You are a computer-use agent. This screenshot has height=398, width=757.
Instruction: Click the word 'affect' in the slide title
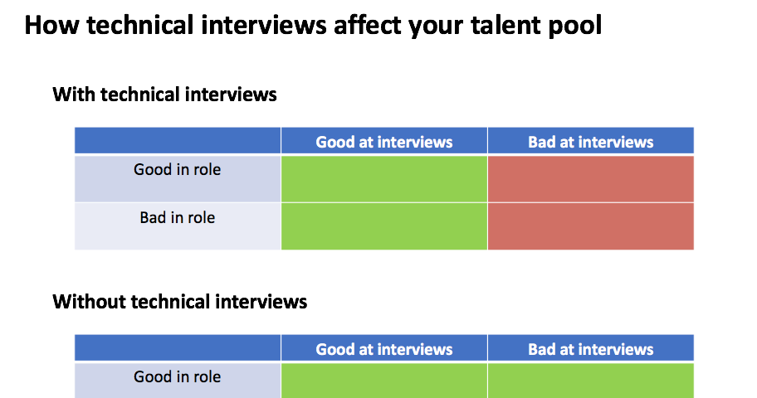[x=367, y=27]
